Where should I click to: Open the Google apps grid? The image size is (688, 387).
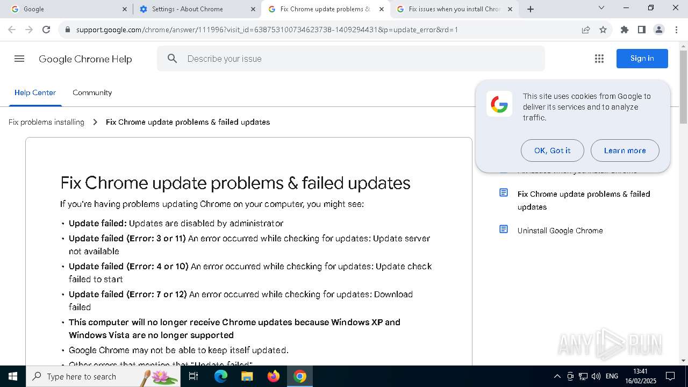click(x=599, y=59)
